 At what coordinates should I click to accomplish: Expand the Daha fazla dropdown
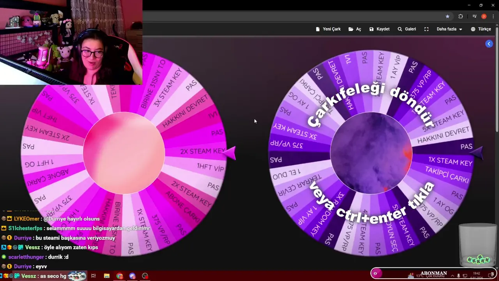pyautogui.click(x=449, y=29)
